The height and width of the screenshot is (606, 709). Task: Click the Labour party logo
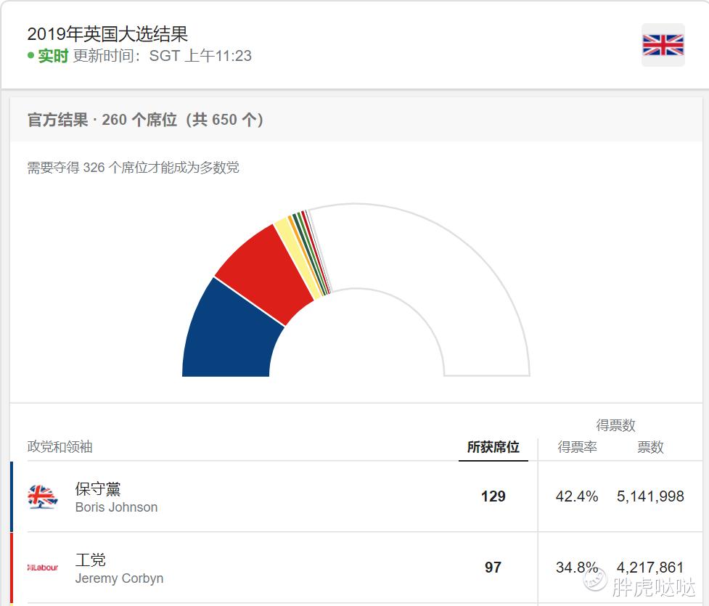[x=43, y=568]
